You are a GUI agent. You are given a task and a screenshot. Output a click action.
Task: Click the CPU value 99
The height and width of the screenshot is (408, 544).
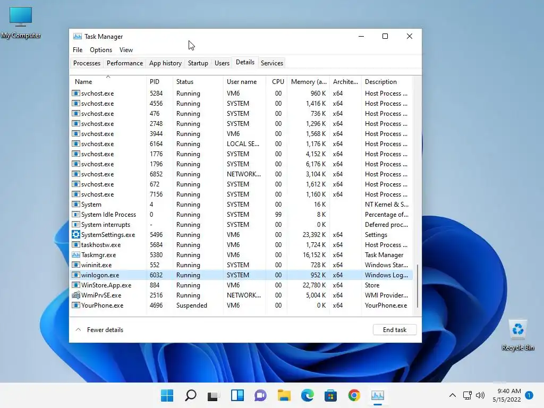click(x=278, y=215)
